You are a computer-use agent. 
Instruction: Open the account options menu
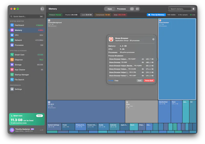(42, 130)
